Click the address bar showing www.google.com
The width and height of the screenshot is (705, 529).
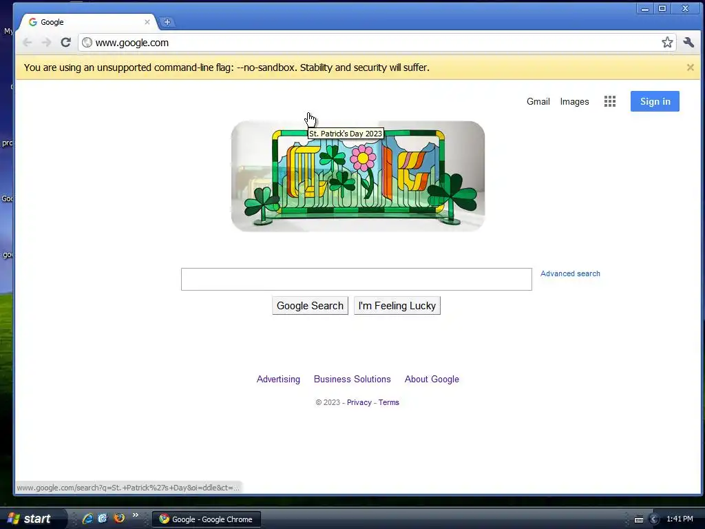377,42
